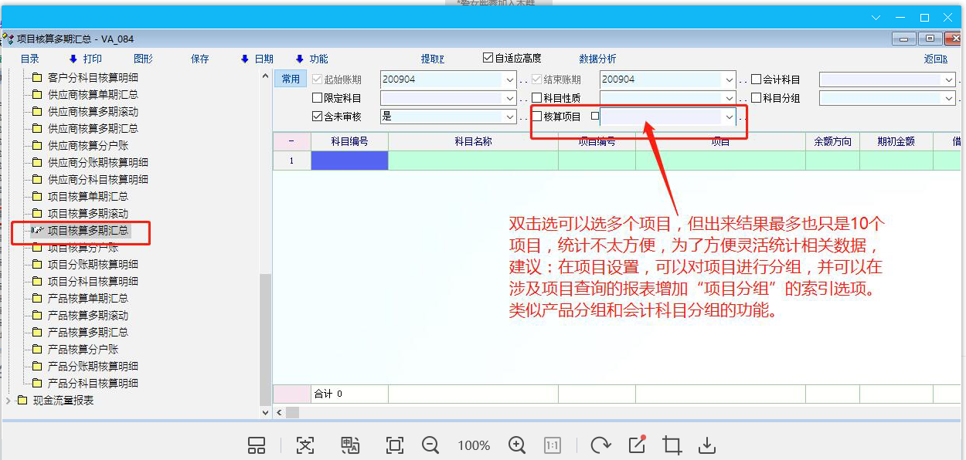
Task: Open the thumbnail grid view icon
Action: click(257, 445)
